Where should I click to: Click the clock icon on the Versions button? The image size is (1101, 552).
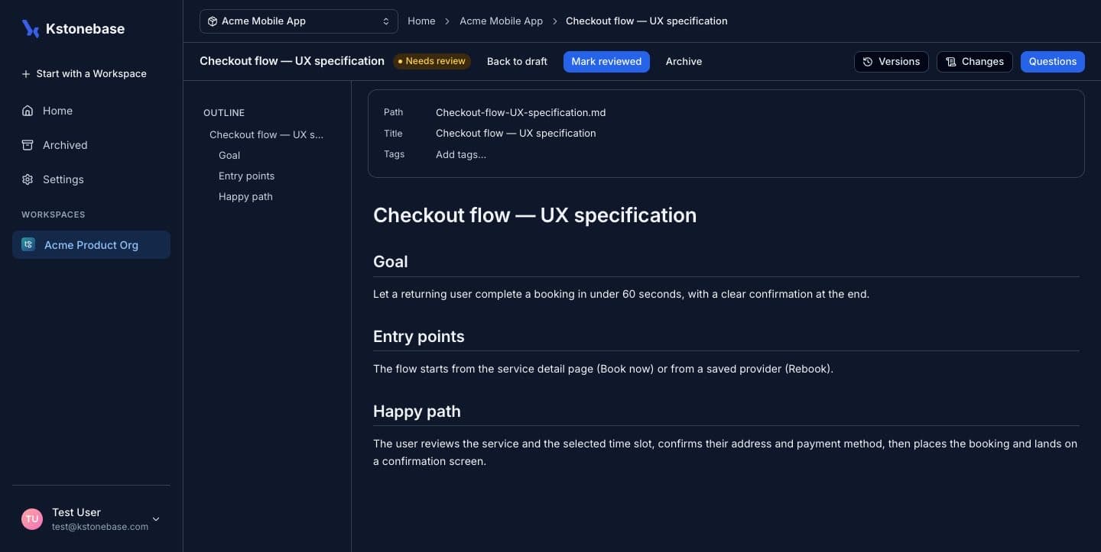click(x=868, y=62)
